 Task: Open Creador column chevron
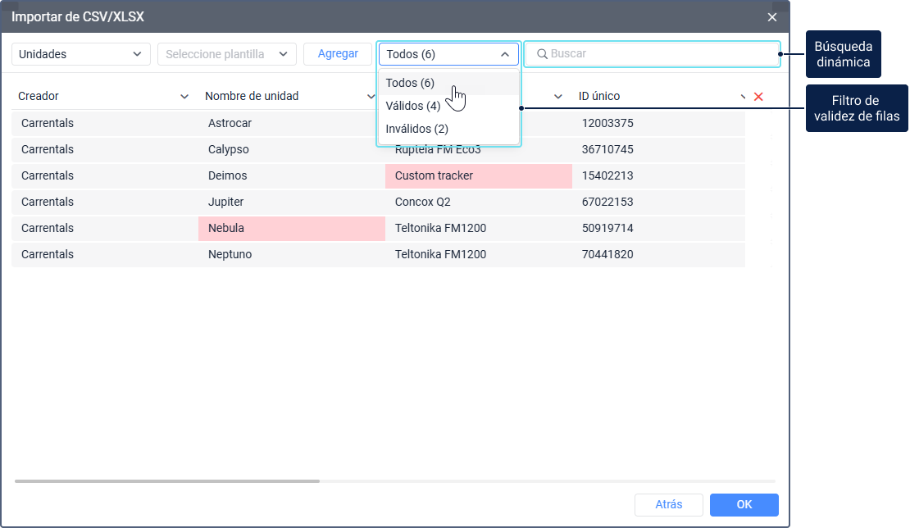184,96
